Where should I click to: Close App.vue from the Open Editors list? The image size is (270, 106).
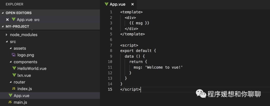click(7, 20)
